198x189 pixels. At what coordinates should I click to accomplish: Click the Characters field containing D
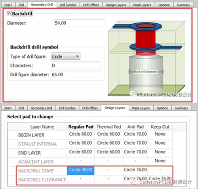76,66
